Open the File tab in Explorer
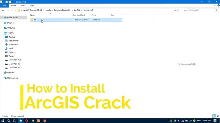The image size is (220, 123). tap(4, 6)
